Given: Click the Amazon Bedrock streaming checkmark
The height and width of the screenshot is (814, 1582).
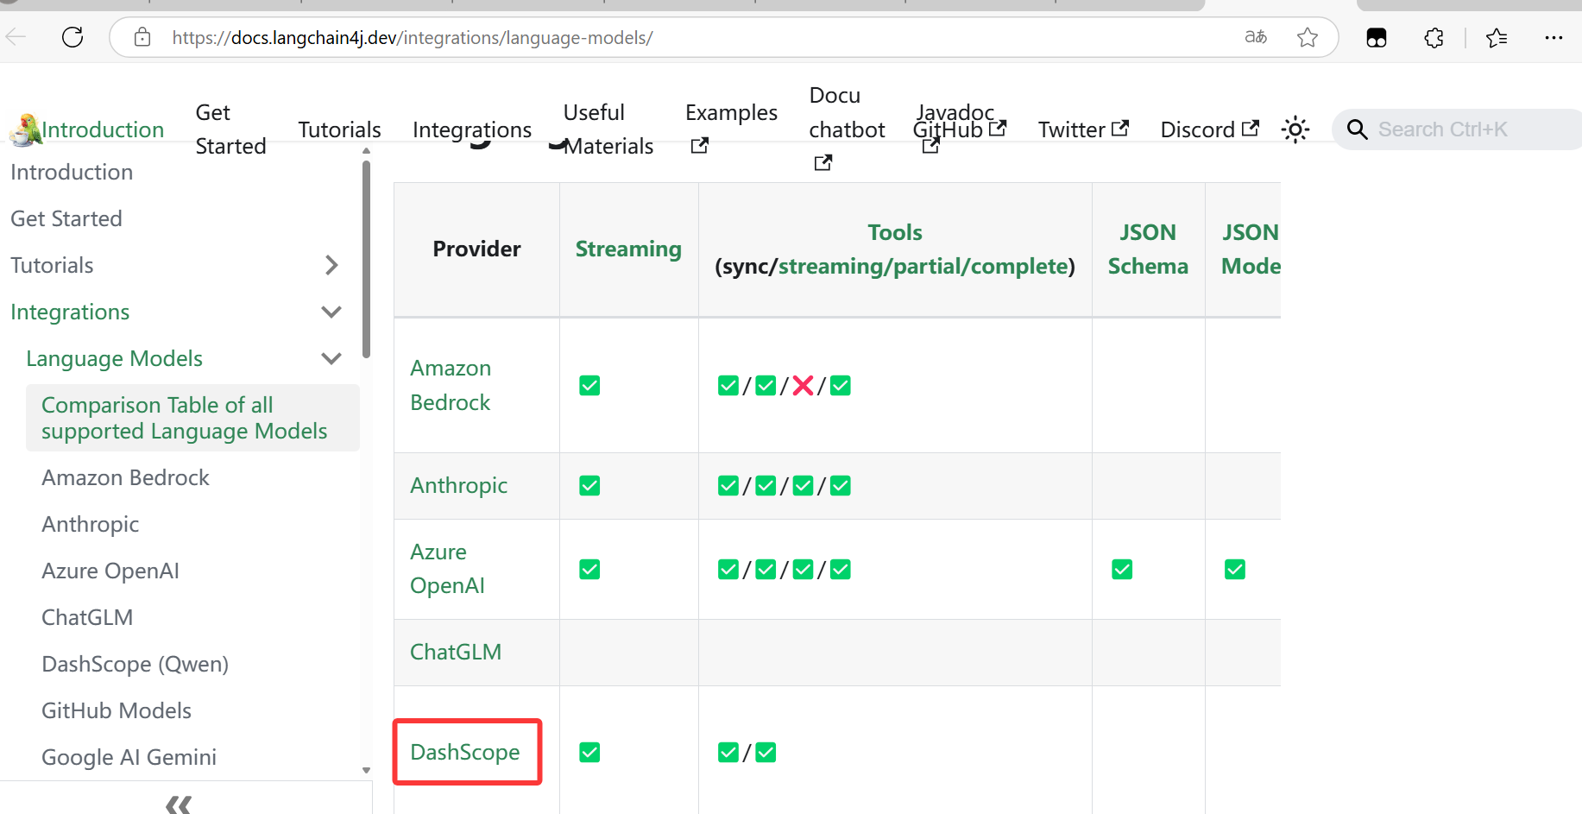Looking at the screenshot, I should click(589, 386).
